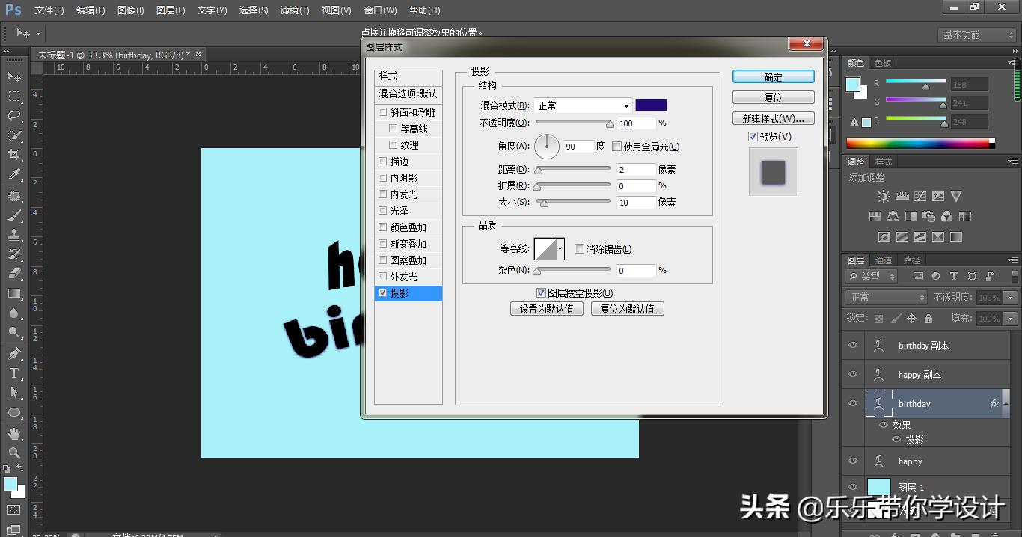Open the layer blend mode dropdown
The width and height of the screenshot is (1022, 537).
pyautogui.click(x=885, y=297)
